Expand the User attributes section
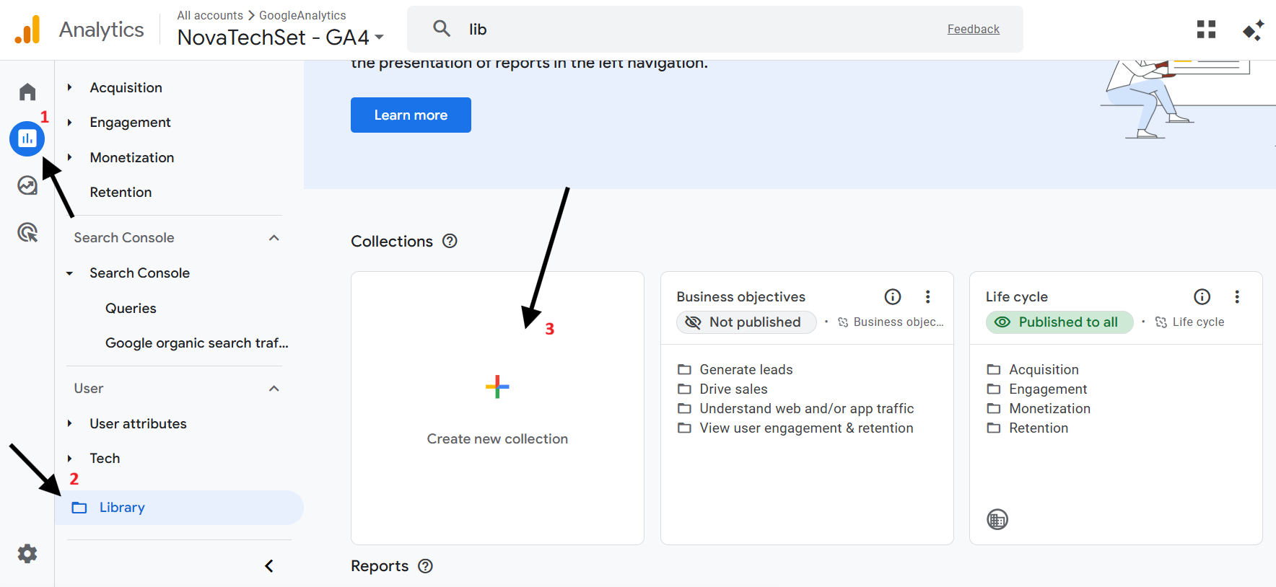Viewport: 1276px width, 587px height. 70,423
